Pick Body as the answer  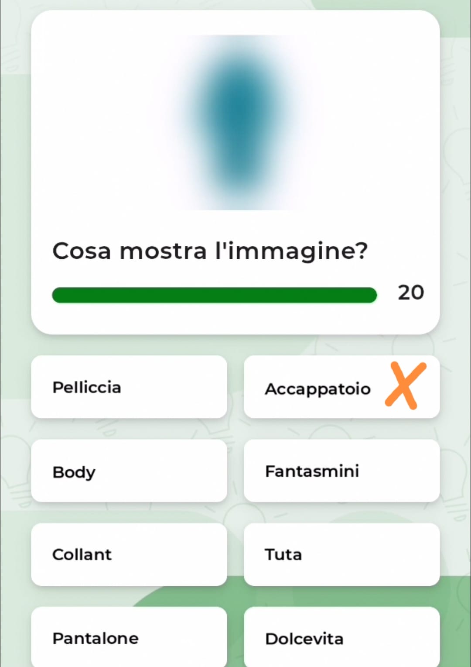point(129,471)
